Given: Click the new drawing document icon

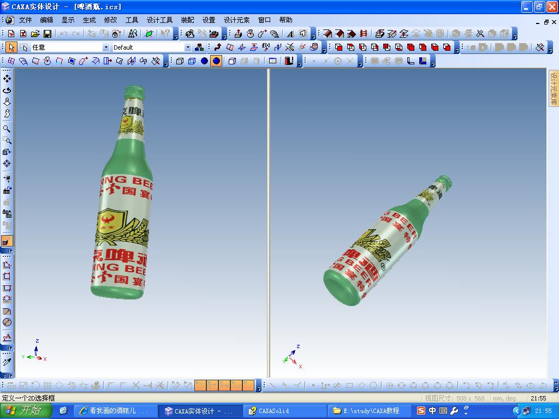Looking at the screenshot, I should [23, 33].
